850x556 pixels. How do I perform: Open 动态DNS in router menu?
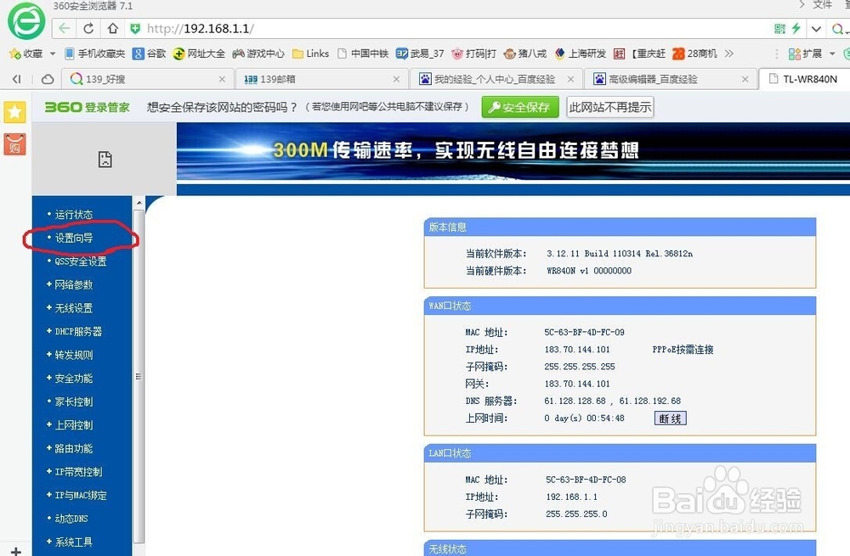click(71, 518)
